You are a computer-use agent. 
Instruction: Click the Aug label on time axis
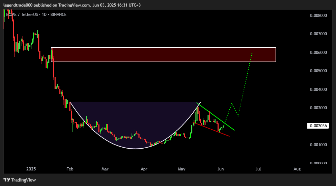tap(297, 169)
